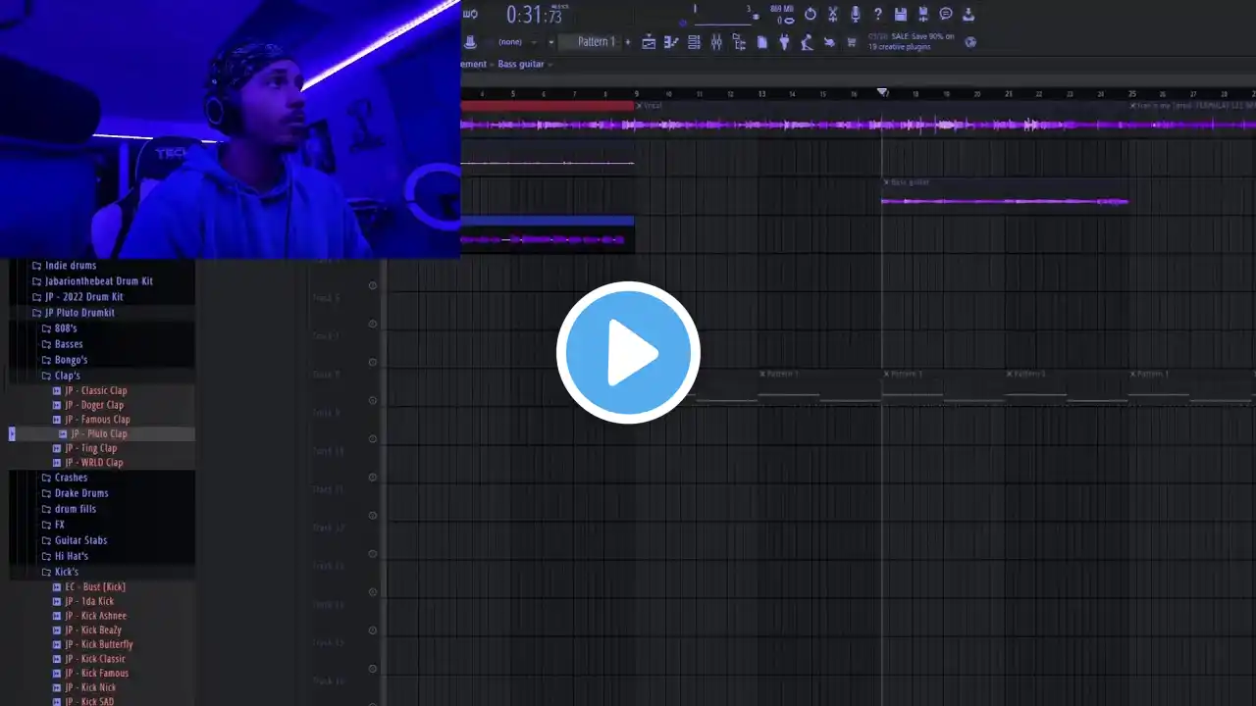Click the large center play button overlay
Screen dimensions: 1256x706
(628, 353)
